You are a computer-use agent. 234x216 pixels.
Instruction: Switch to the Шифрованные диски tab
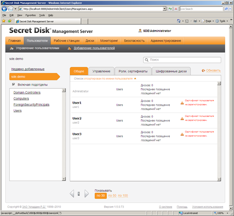coord(171,71)
